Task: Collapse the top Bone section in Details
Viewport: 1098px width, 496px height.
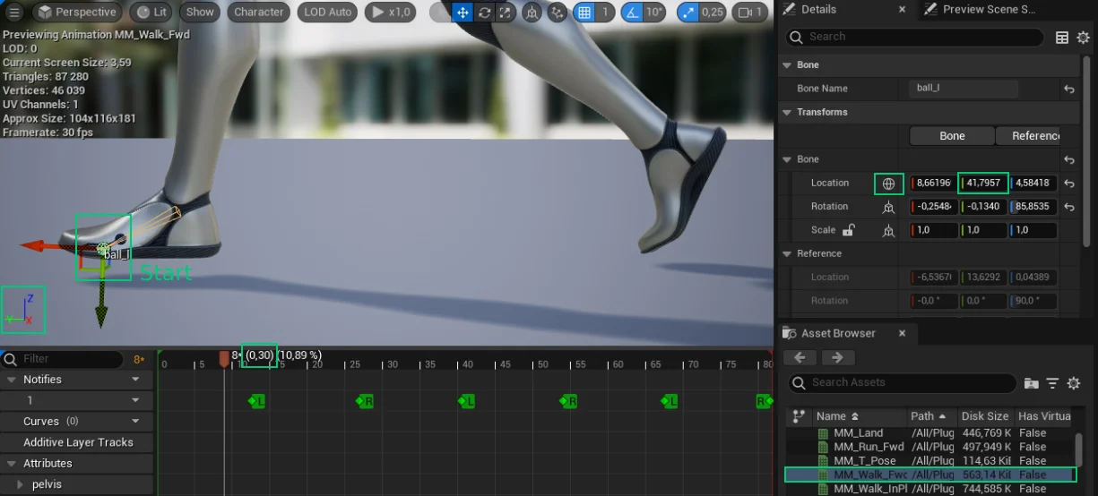Action: point(787,65)
